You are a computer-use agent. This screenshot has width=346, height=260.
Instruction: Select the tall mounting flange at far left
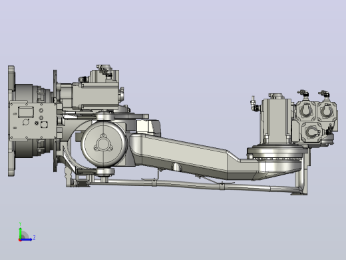(11, 121)
